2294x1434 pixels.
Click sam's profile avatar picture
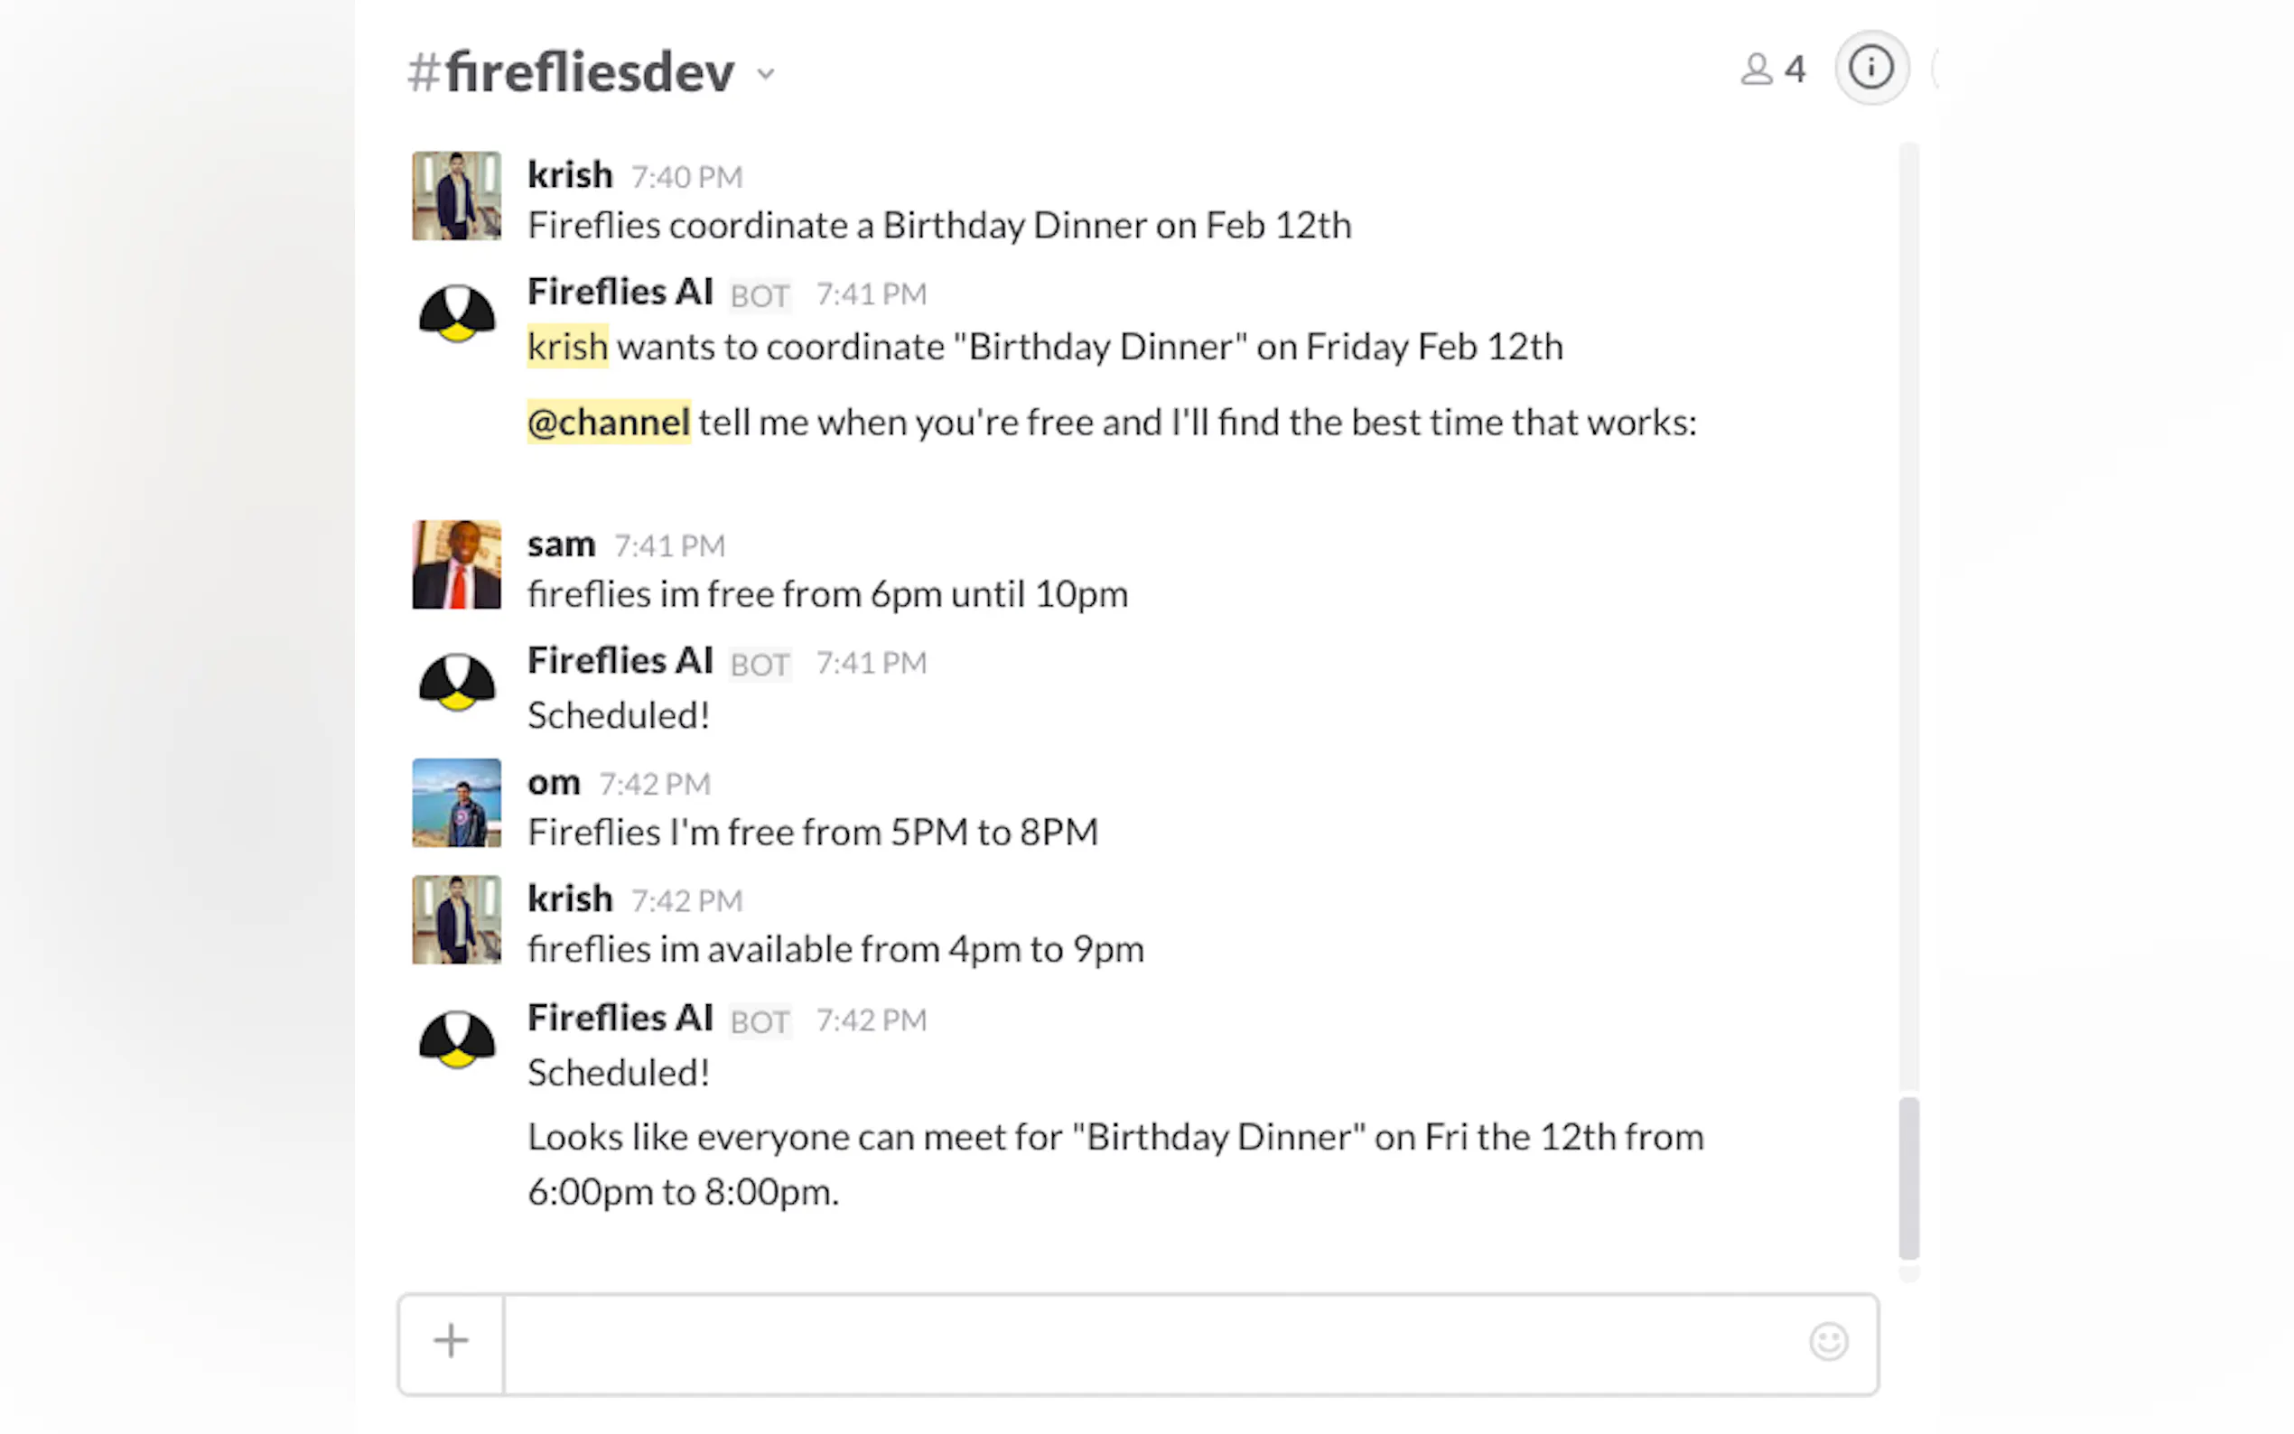click(x=457, y=564)
